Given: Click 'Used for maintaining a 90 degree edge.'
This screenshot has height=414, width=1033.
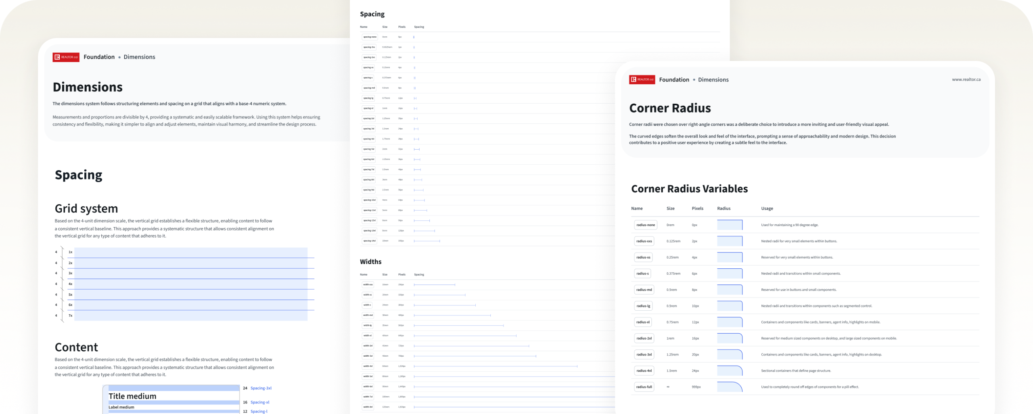Looking at the screenshot, I should pyautogui.click(x=790, y=225).
